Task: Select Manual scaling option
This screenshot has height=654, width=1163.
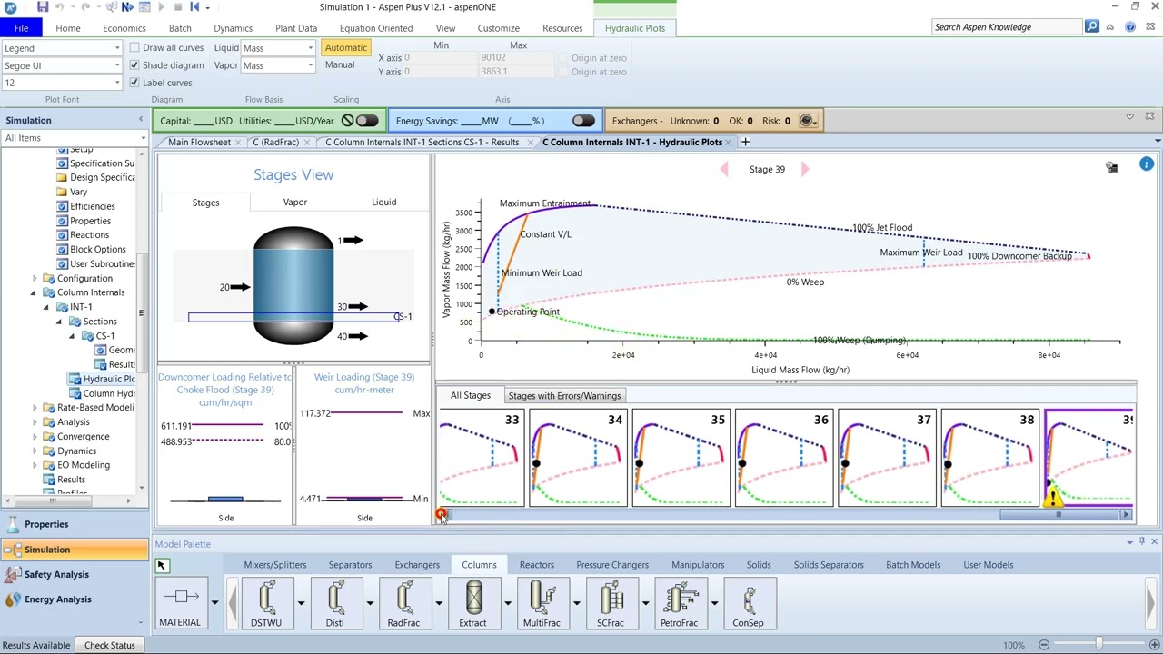Action: point(340,64)
